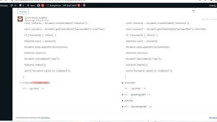Click right pane "<!-- /wp:html -->" line

[x=135, y=88]
